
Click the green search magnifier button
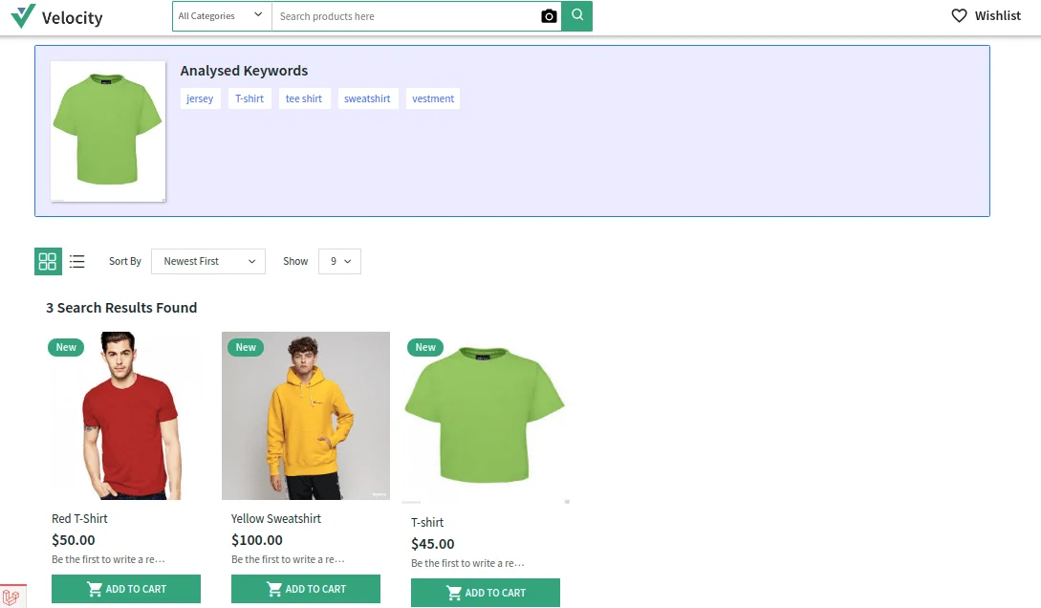pyautogui.click(x=577, y=15)
